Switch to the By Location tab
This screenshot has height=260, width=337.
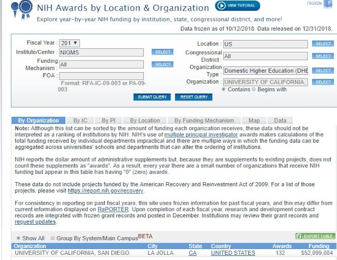[x=145, y=121]
